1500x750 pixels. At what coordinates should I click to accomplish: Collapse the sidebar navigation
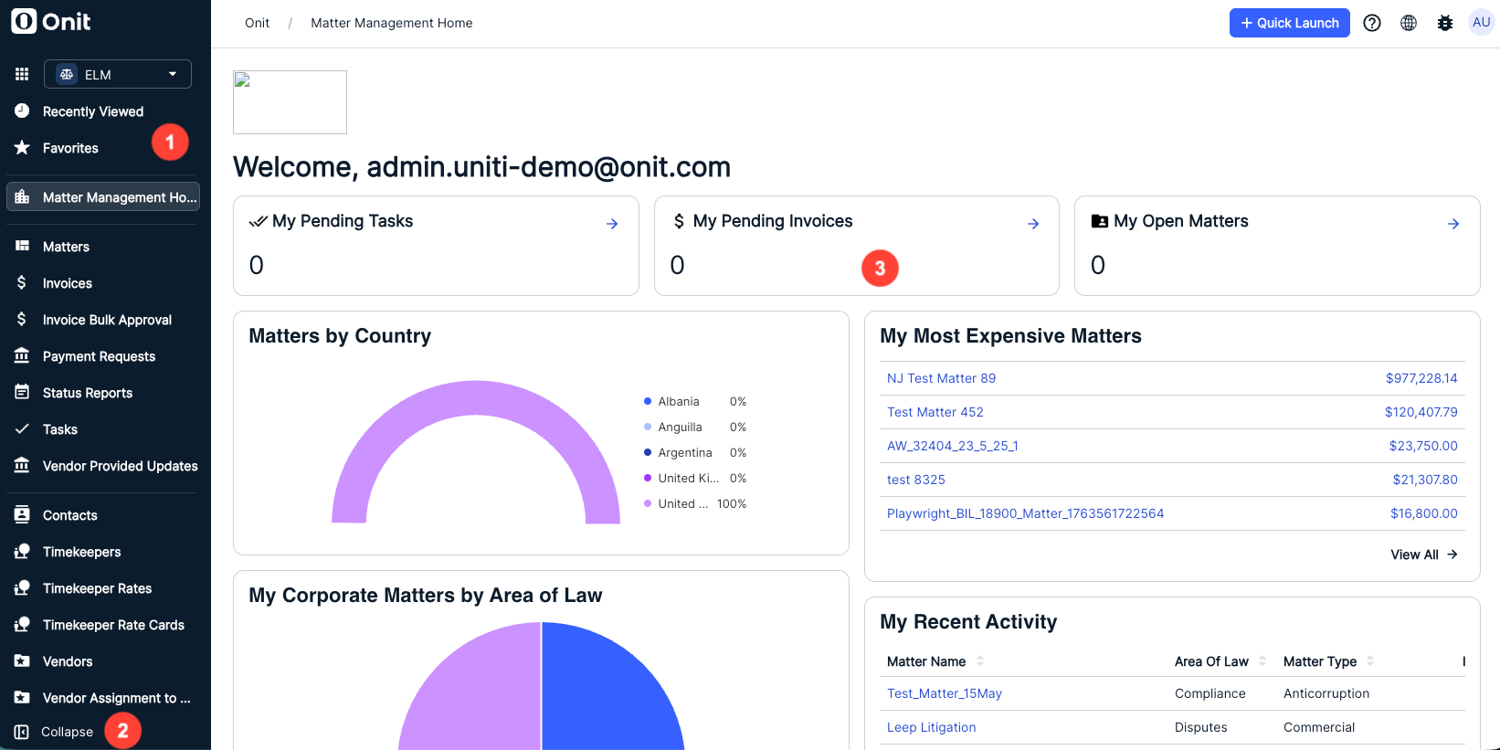point(55,732)
